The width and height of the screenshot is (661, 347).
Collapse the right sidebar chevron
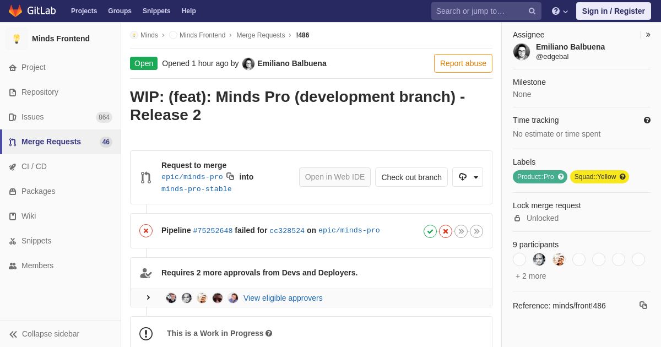pyautogui.click(x=648, y=35)
